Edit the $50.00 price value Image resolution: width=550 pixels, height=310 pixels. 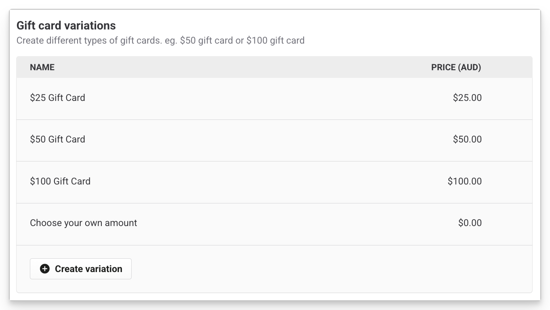468,139
